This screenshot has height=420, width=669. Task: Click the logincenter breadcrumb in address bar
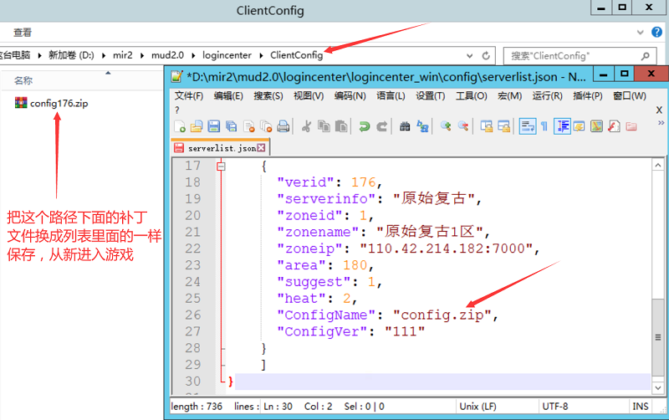pos(227,55)
